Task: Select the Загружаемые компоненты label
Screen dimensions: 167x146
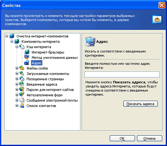Action: (x=48, y=74)
